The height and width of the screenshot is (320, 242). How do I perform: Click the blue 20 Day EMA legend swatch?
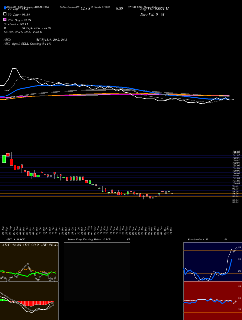(x=5, y=8)
